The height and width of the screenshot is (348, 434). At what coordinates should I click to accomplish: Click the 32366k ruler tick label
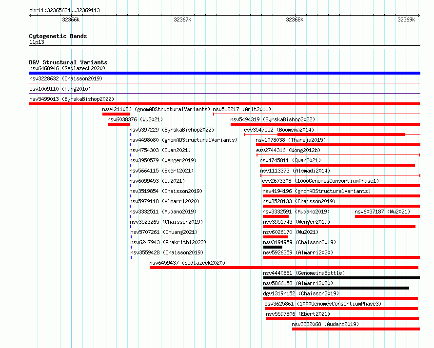[x=71, y=19]
